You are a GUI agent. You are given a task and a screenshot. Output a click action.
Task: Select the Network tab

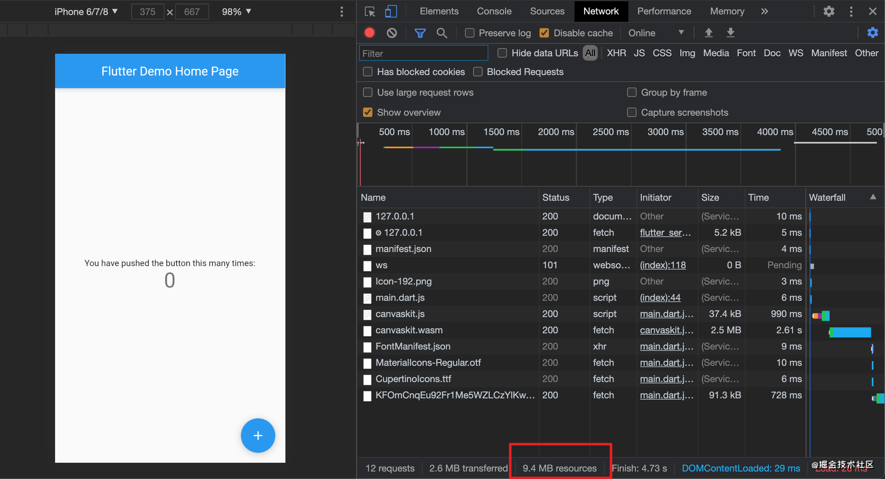601,11
